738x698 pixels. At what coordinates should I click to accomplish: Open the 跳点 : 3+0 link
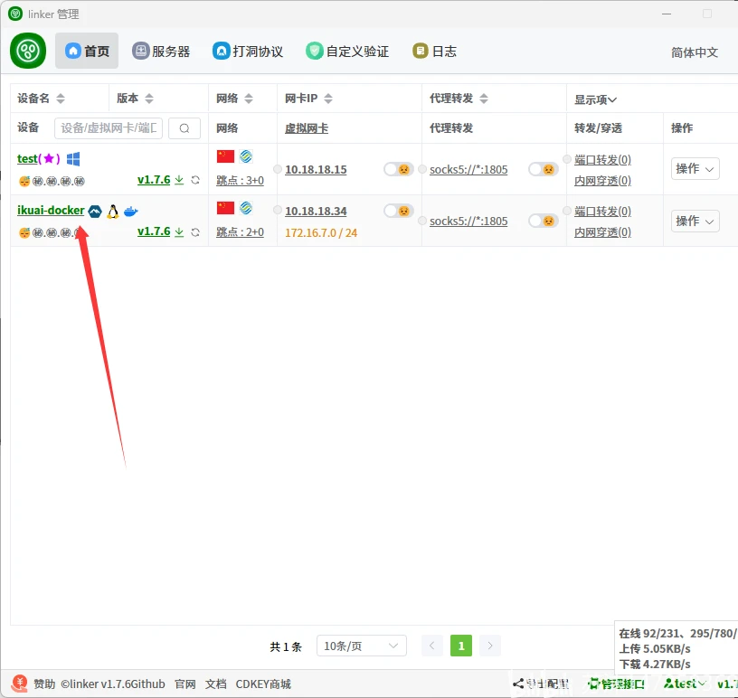pyautogui.click(x=240, y=180)
